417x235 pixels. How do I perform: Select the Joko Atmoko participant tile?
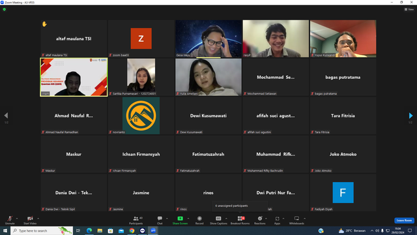point(343,154)
